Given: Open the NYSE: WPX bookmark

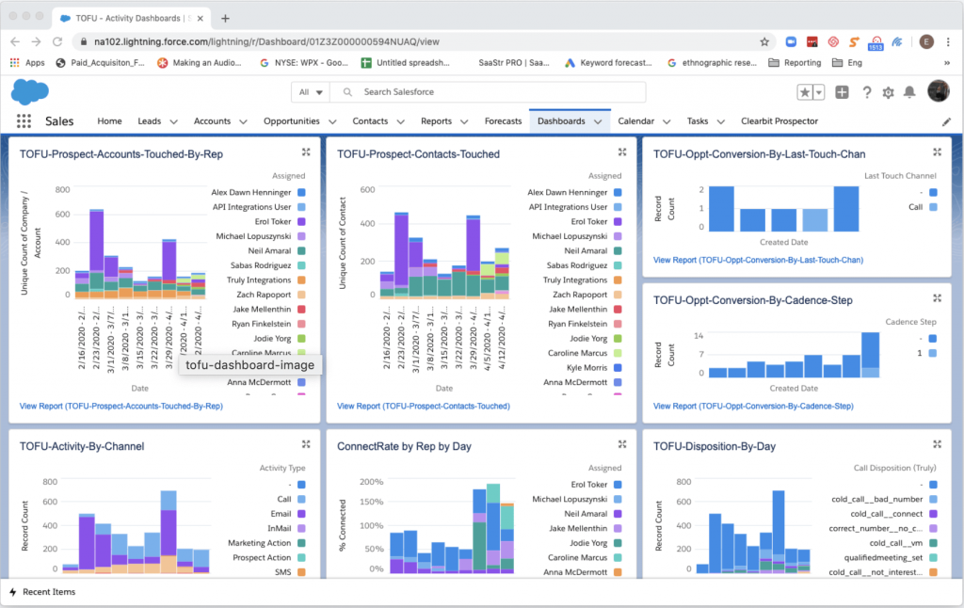Looking at the screenshot, I should point(304,63).
